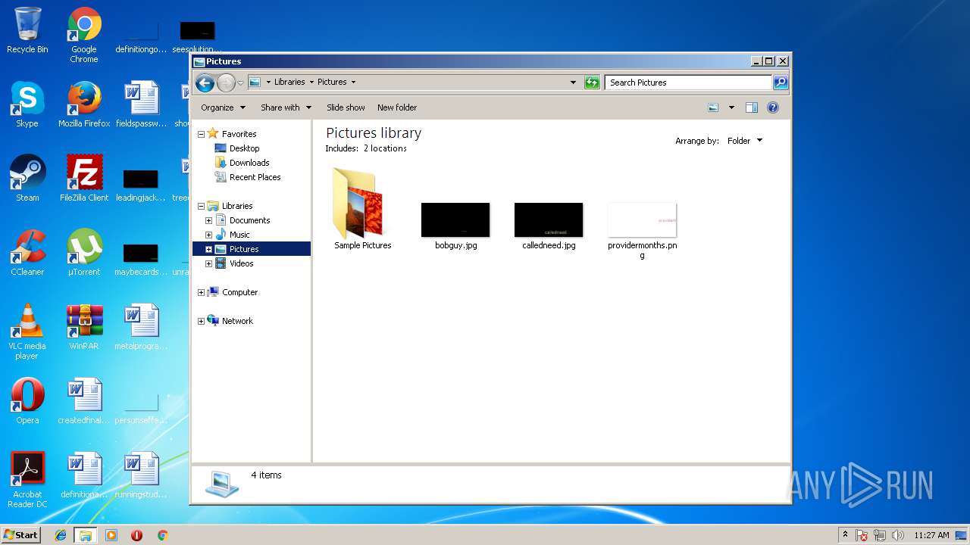Select the Google Chrome desktop shortcut
Viewport: 970px width, 545px height.
point(84,36)
